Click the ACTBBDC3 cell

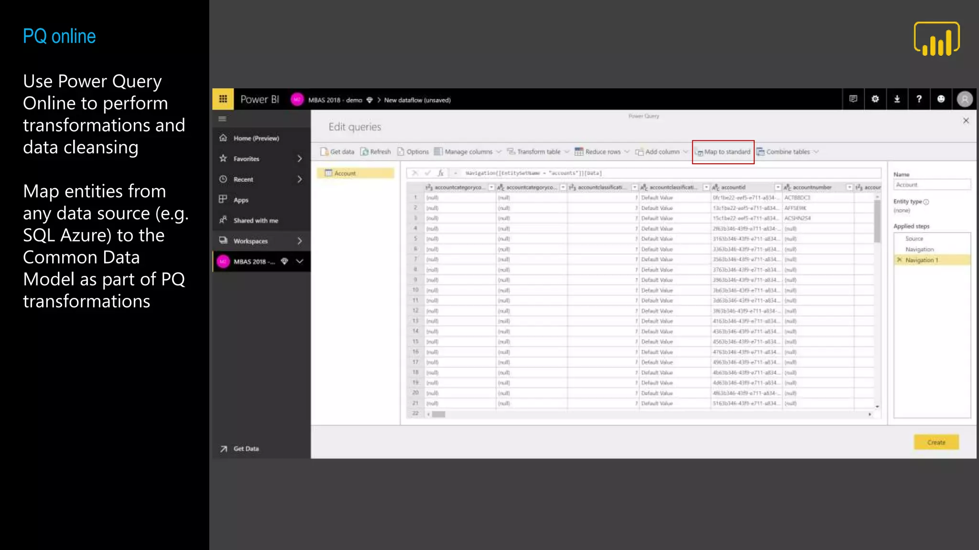coord(818,197)
